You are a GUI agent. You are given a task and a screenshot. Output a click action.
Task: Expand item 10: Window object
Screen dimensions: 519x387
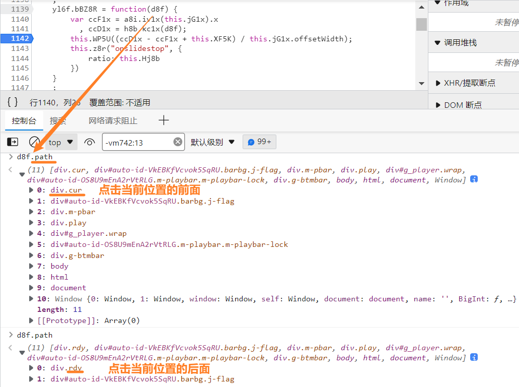(31, 298)
